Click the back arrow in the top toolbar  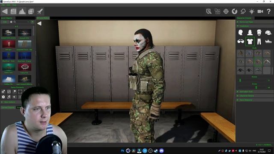pos(5,12)
